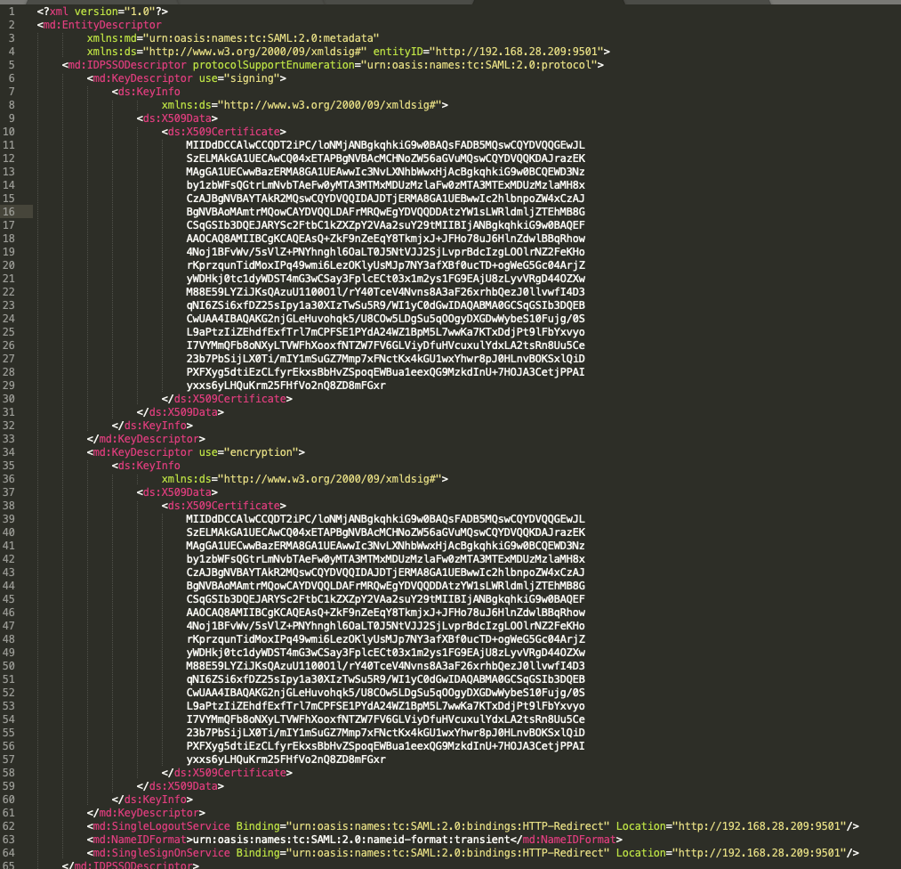Click line number 62 in the gutter

click(x=9, y=826)
